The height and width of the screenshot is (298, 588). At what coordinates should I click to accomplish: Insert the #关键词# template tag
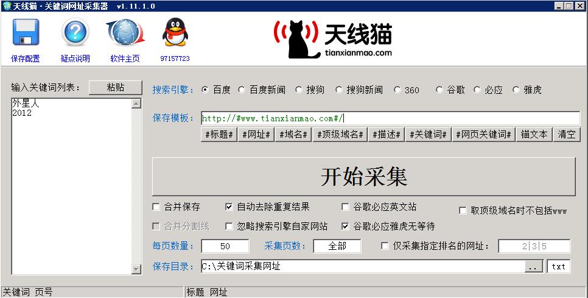428,134
